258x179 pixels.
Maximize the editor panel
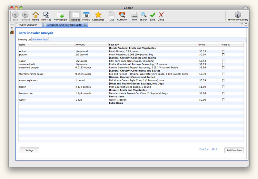click(x=246, y=24)
